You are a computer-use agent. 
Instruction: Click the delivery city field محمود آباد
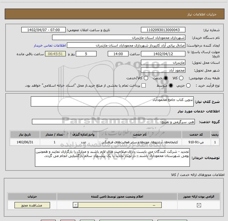(163, 70)
